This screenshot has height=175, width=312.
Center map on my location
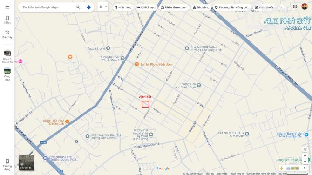pos(305,149)
